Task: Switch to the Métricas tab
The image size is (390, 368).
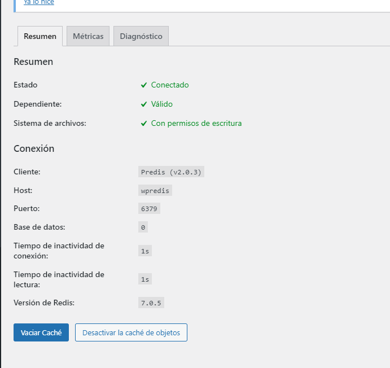Action: [x=88, y=36]
